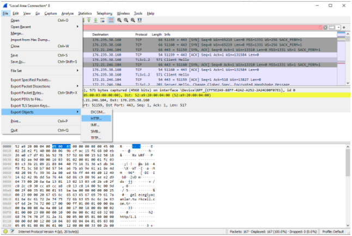The width and height of the screenshot is (352, 236).
Task: Choose Export TLS Session Keys...
Action: point(41,106)
